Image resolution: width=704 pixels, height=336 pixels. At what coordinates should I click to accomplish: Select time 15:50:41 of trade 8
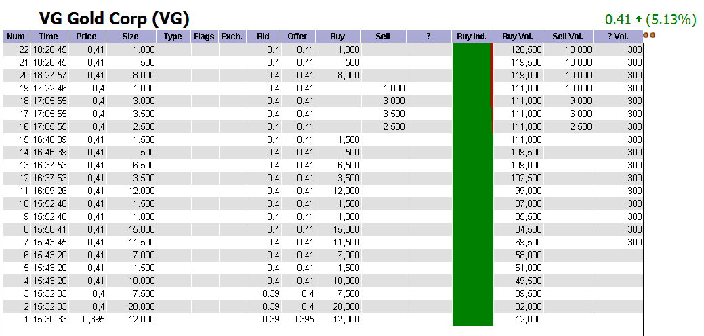pos(49,229)
